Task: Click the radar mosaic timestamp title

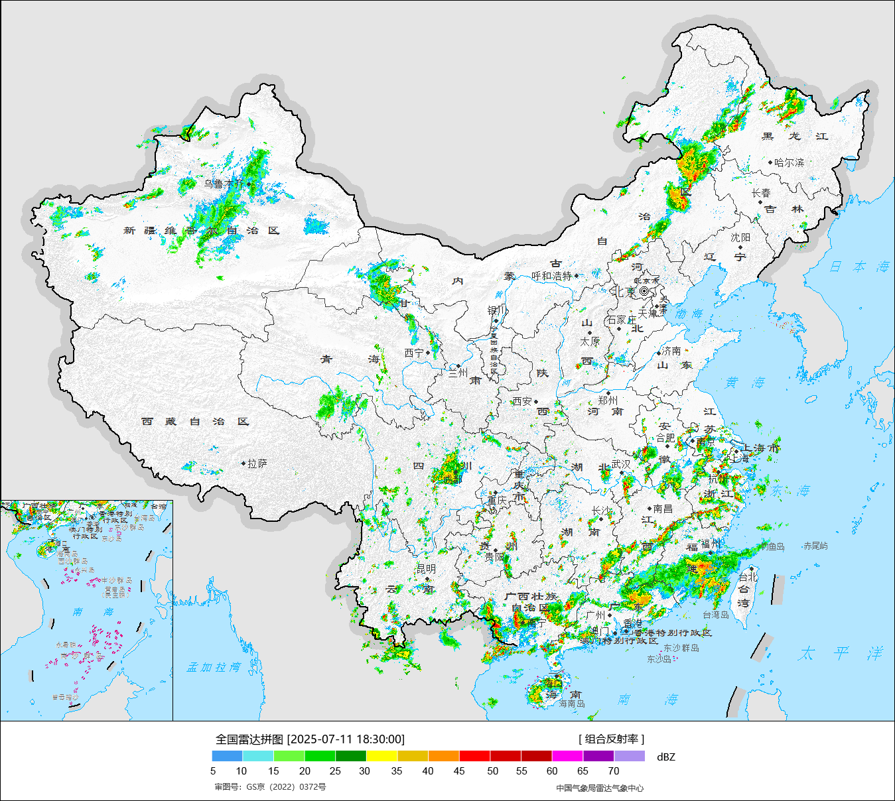Action: click(x=310, y=739)
